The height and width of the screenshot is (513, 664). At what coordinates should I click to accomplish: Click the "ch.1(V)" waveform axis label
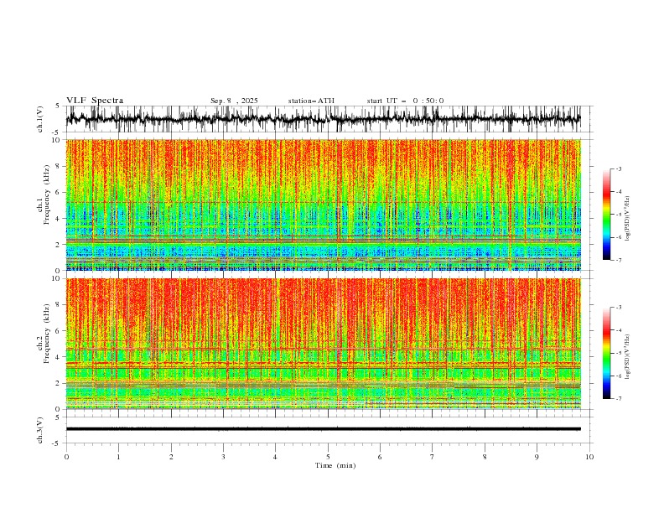(40, 119)
